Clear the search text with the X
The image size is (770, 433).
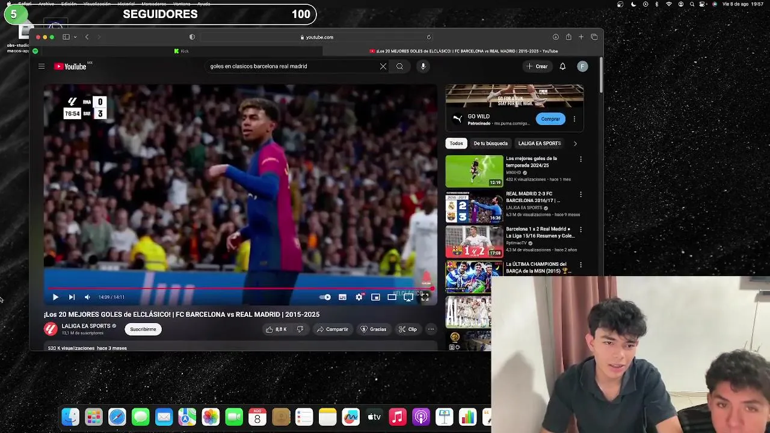point(383,66)
